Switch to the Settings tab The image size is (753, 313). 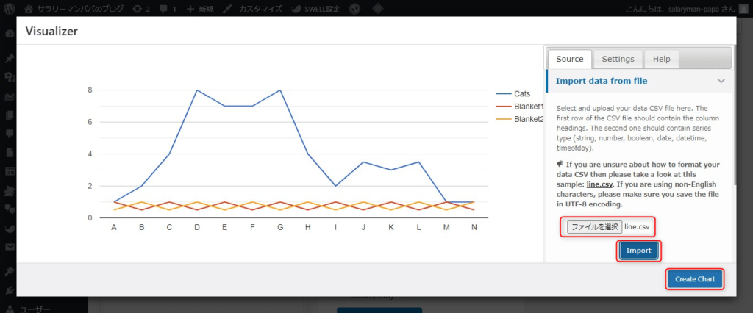pyautogui.click(x=618, y=59)
